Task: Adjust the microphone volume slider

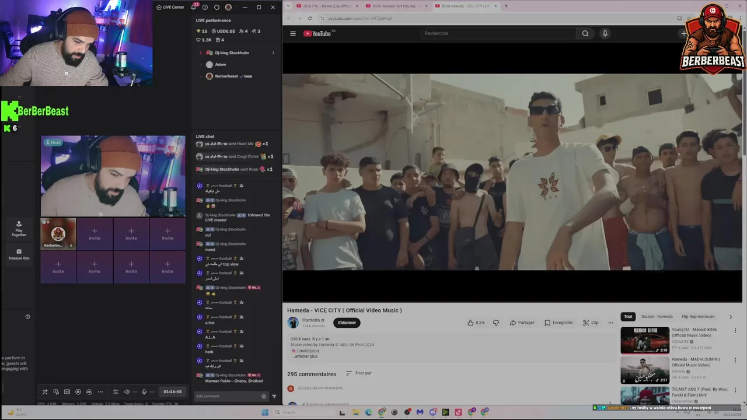Action: (x=153, y=392)
